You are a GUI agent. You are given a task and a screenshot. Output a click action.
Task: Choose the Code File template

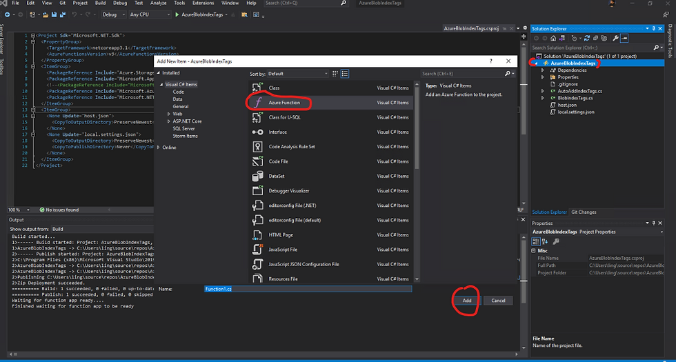pyautogui.click(x=330, y=161)
